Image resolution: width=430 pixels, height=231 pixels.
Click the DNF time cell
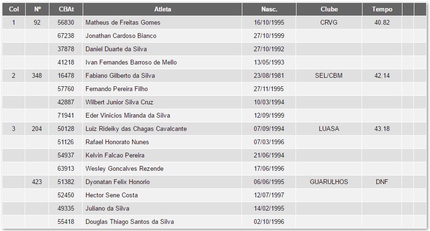[382, 182]
